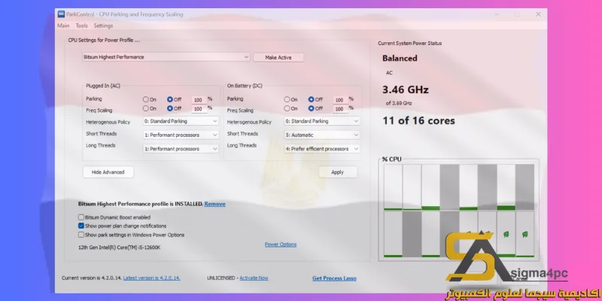Open the Get Process Lasso link
The width and height of the screenshot is (602, 301).
coord(334,278)
